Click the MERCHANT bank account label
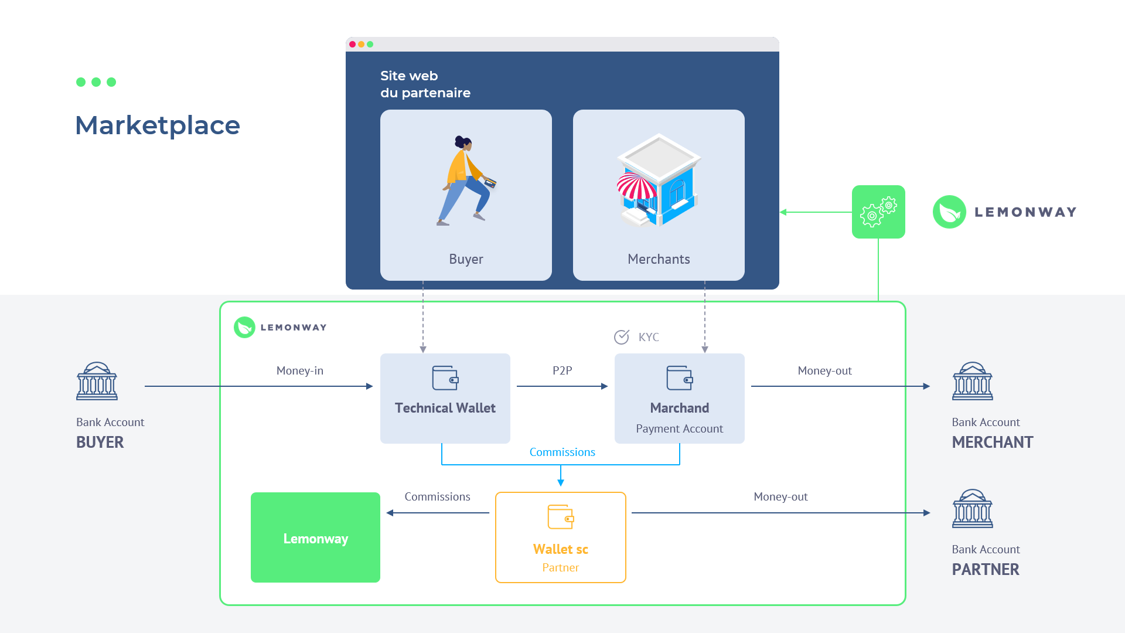 click(x=993, y=443)
